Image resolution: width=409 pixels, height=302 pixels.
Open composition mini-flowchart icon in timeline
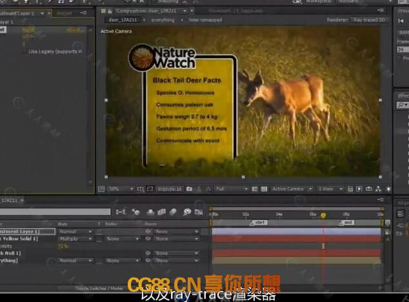121,212
